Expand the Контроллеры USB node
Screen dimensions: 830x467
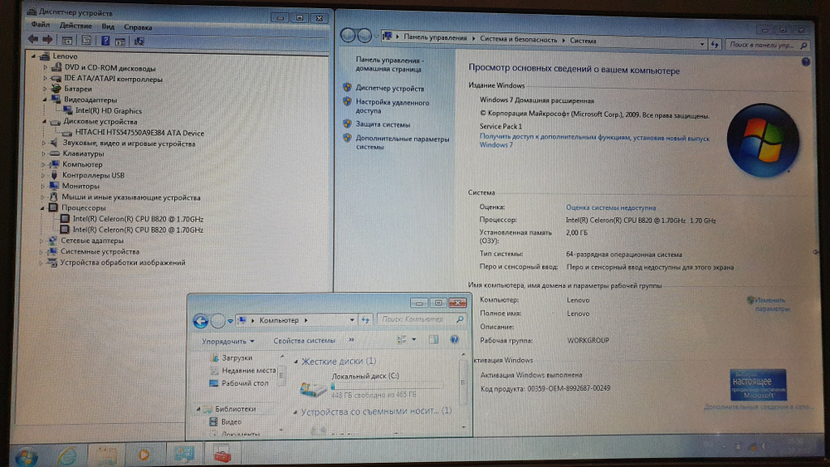tap(43, 175)
